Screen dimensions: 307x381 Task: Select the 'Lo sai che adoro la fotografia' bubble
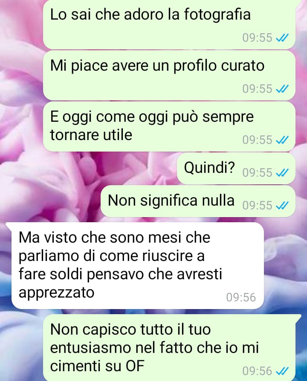coord(169,24)
